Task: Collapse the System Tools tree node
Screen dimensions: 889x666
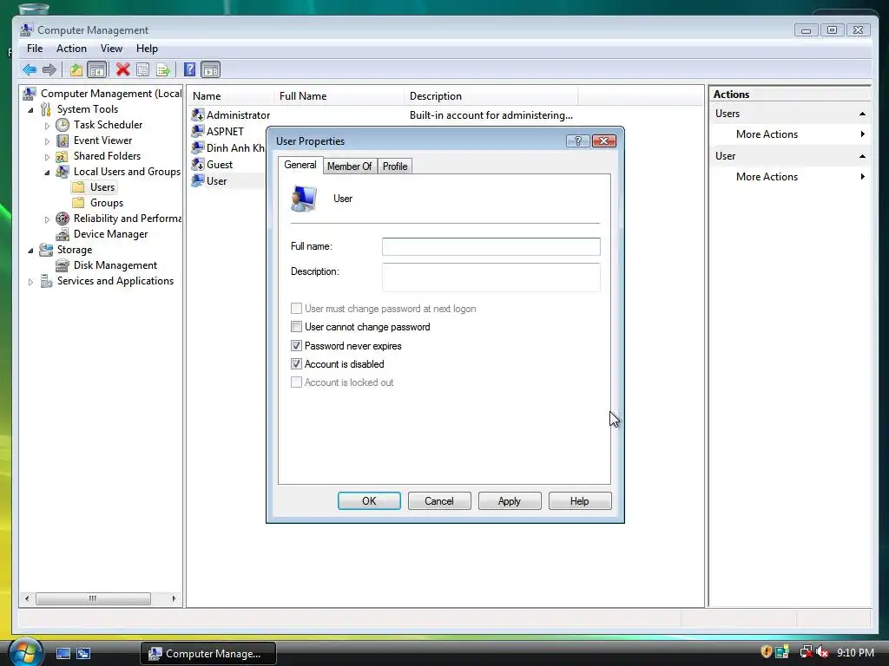Action: coord(30,110)
